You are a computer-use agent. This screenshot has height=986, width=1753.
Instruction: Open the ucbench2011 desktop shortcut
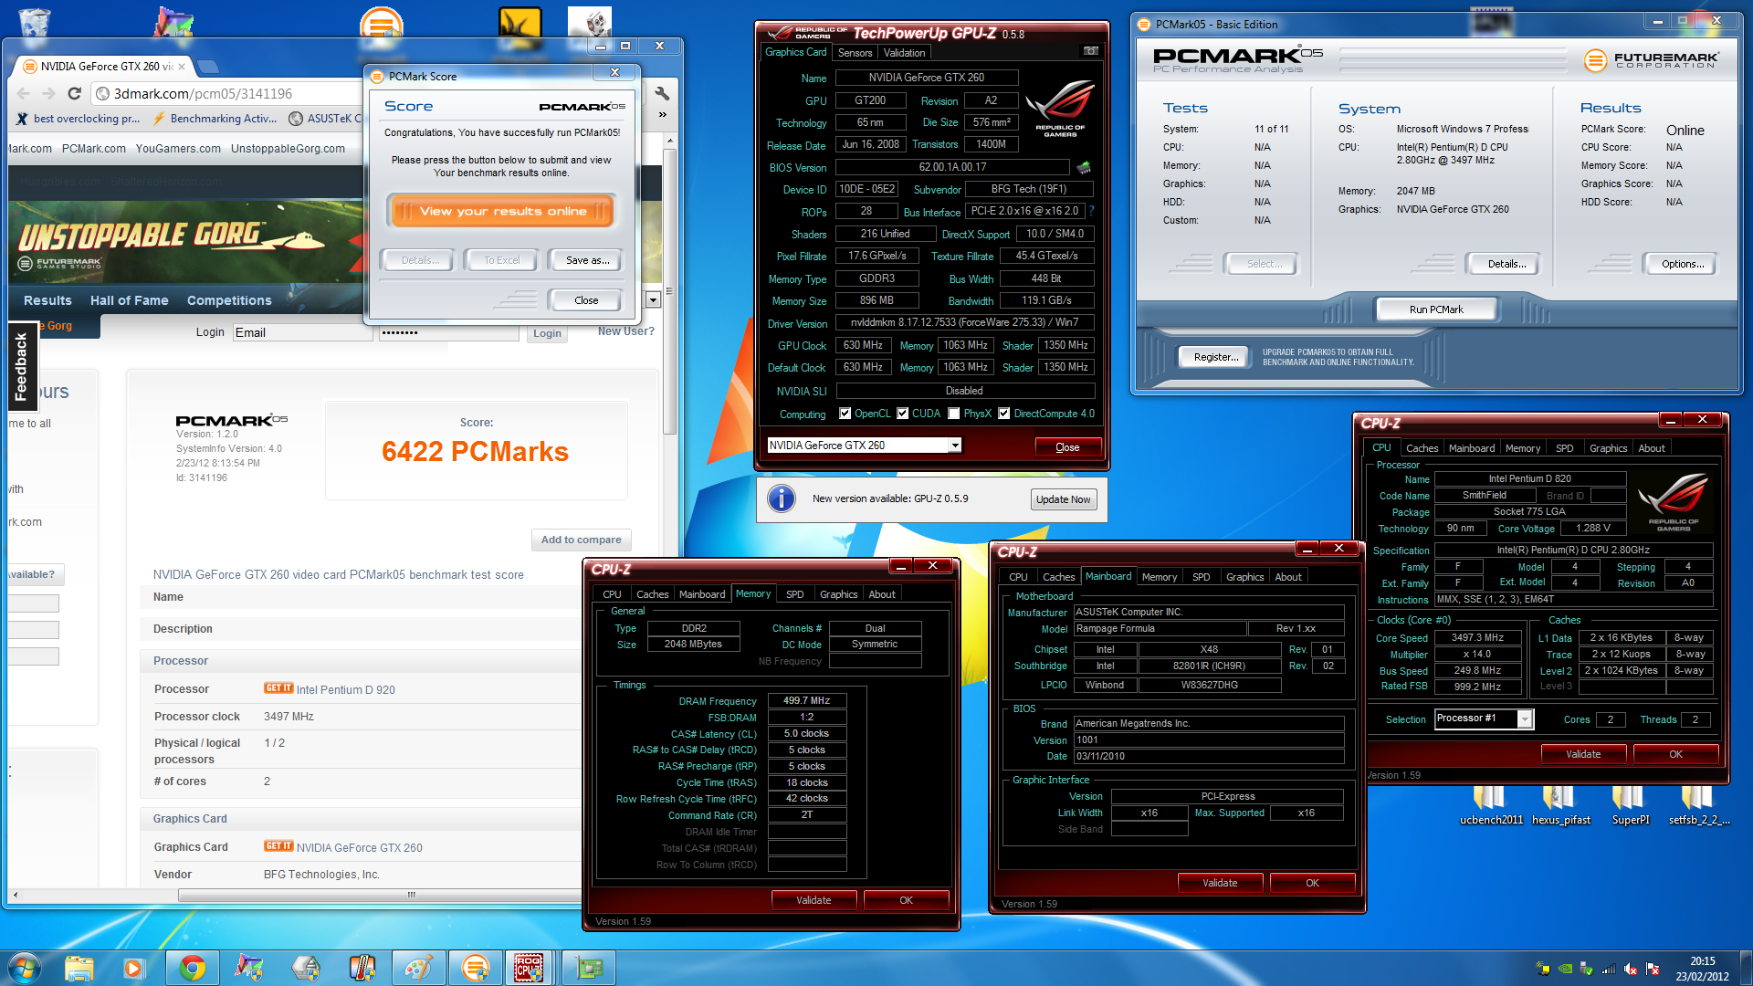[x=1491, y=805]
